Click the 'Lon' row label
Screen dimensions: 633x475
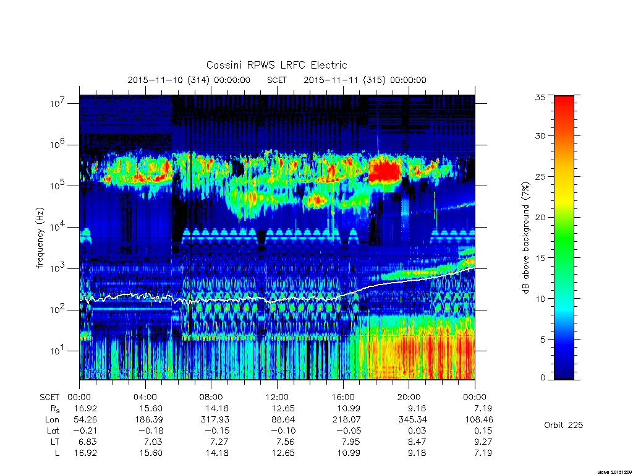pyautogui.click(x=52, y=420)
